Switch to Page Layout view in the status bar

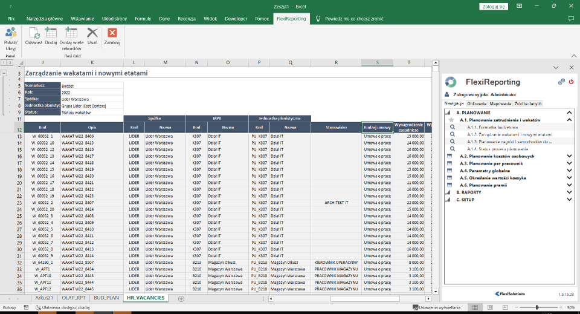tap(489, 307)
